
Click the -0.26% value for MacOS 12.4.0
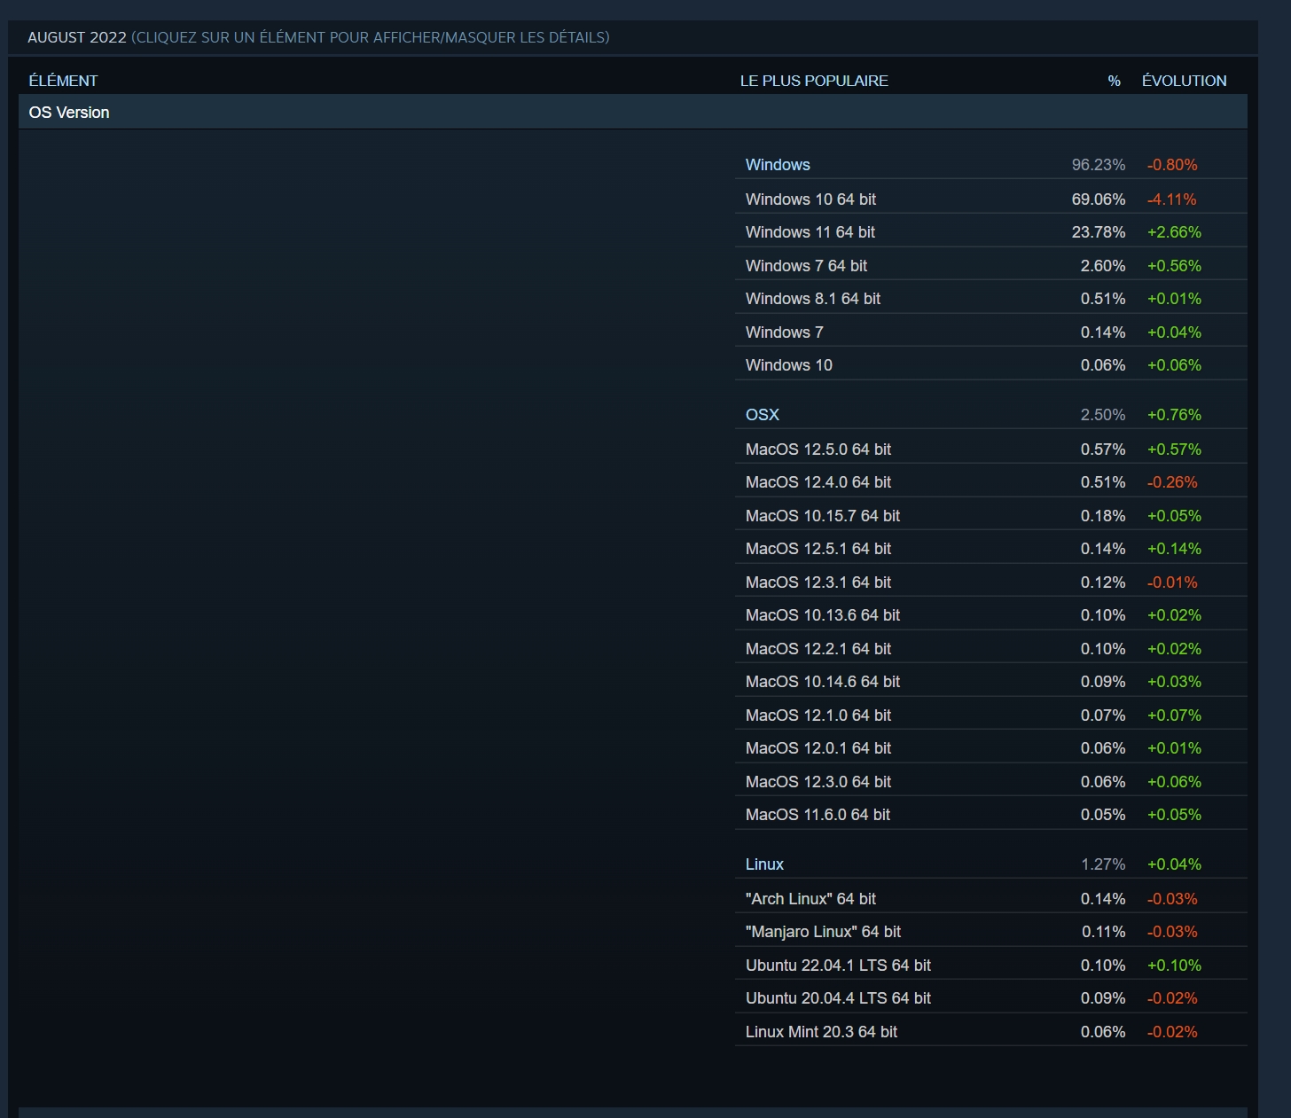[1172, 482]
